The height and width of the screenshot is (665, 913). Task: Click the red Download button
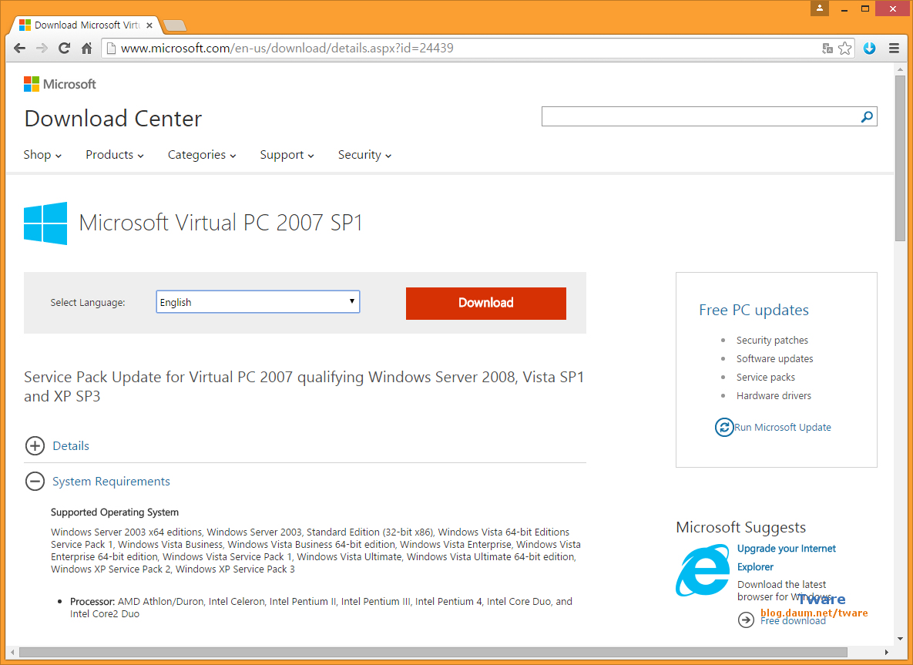pyautogui.click(x=485, y=304)
